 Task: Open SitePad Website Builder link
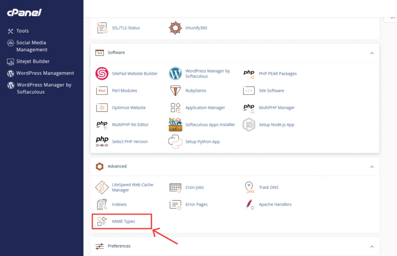pos(135,73)
